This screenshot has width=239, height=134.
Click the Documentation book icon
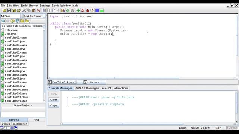[x=72, y=10]
